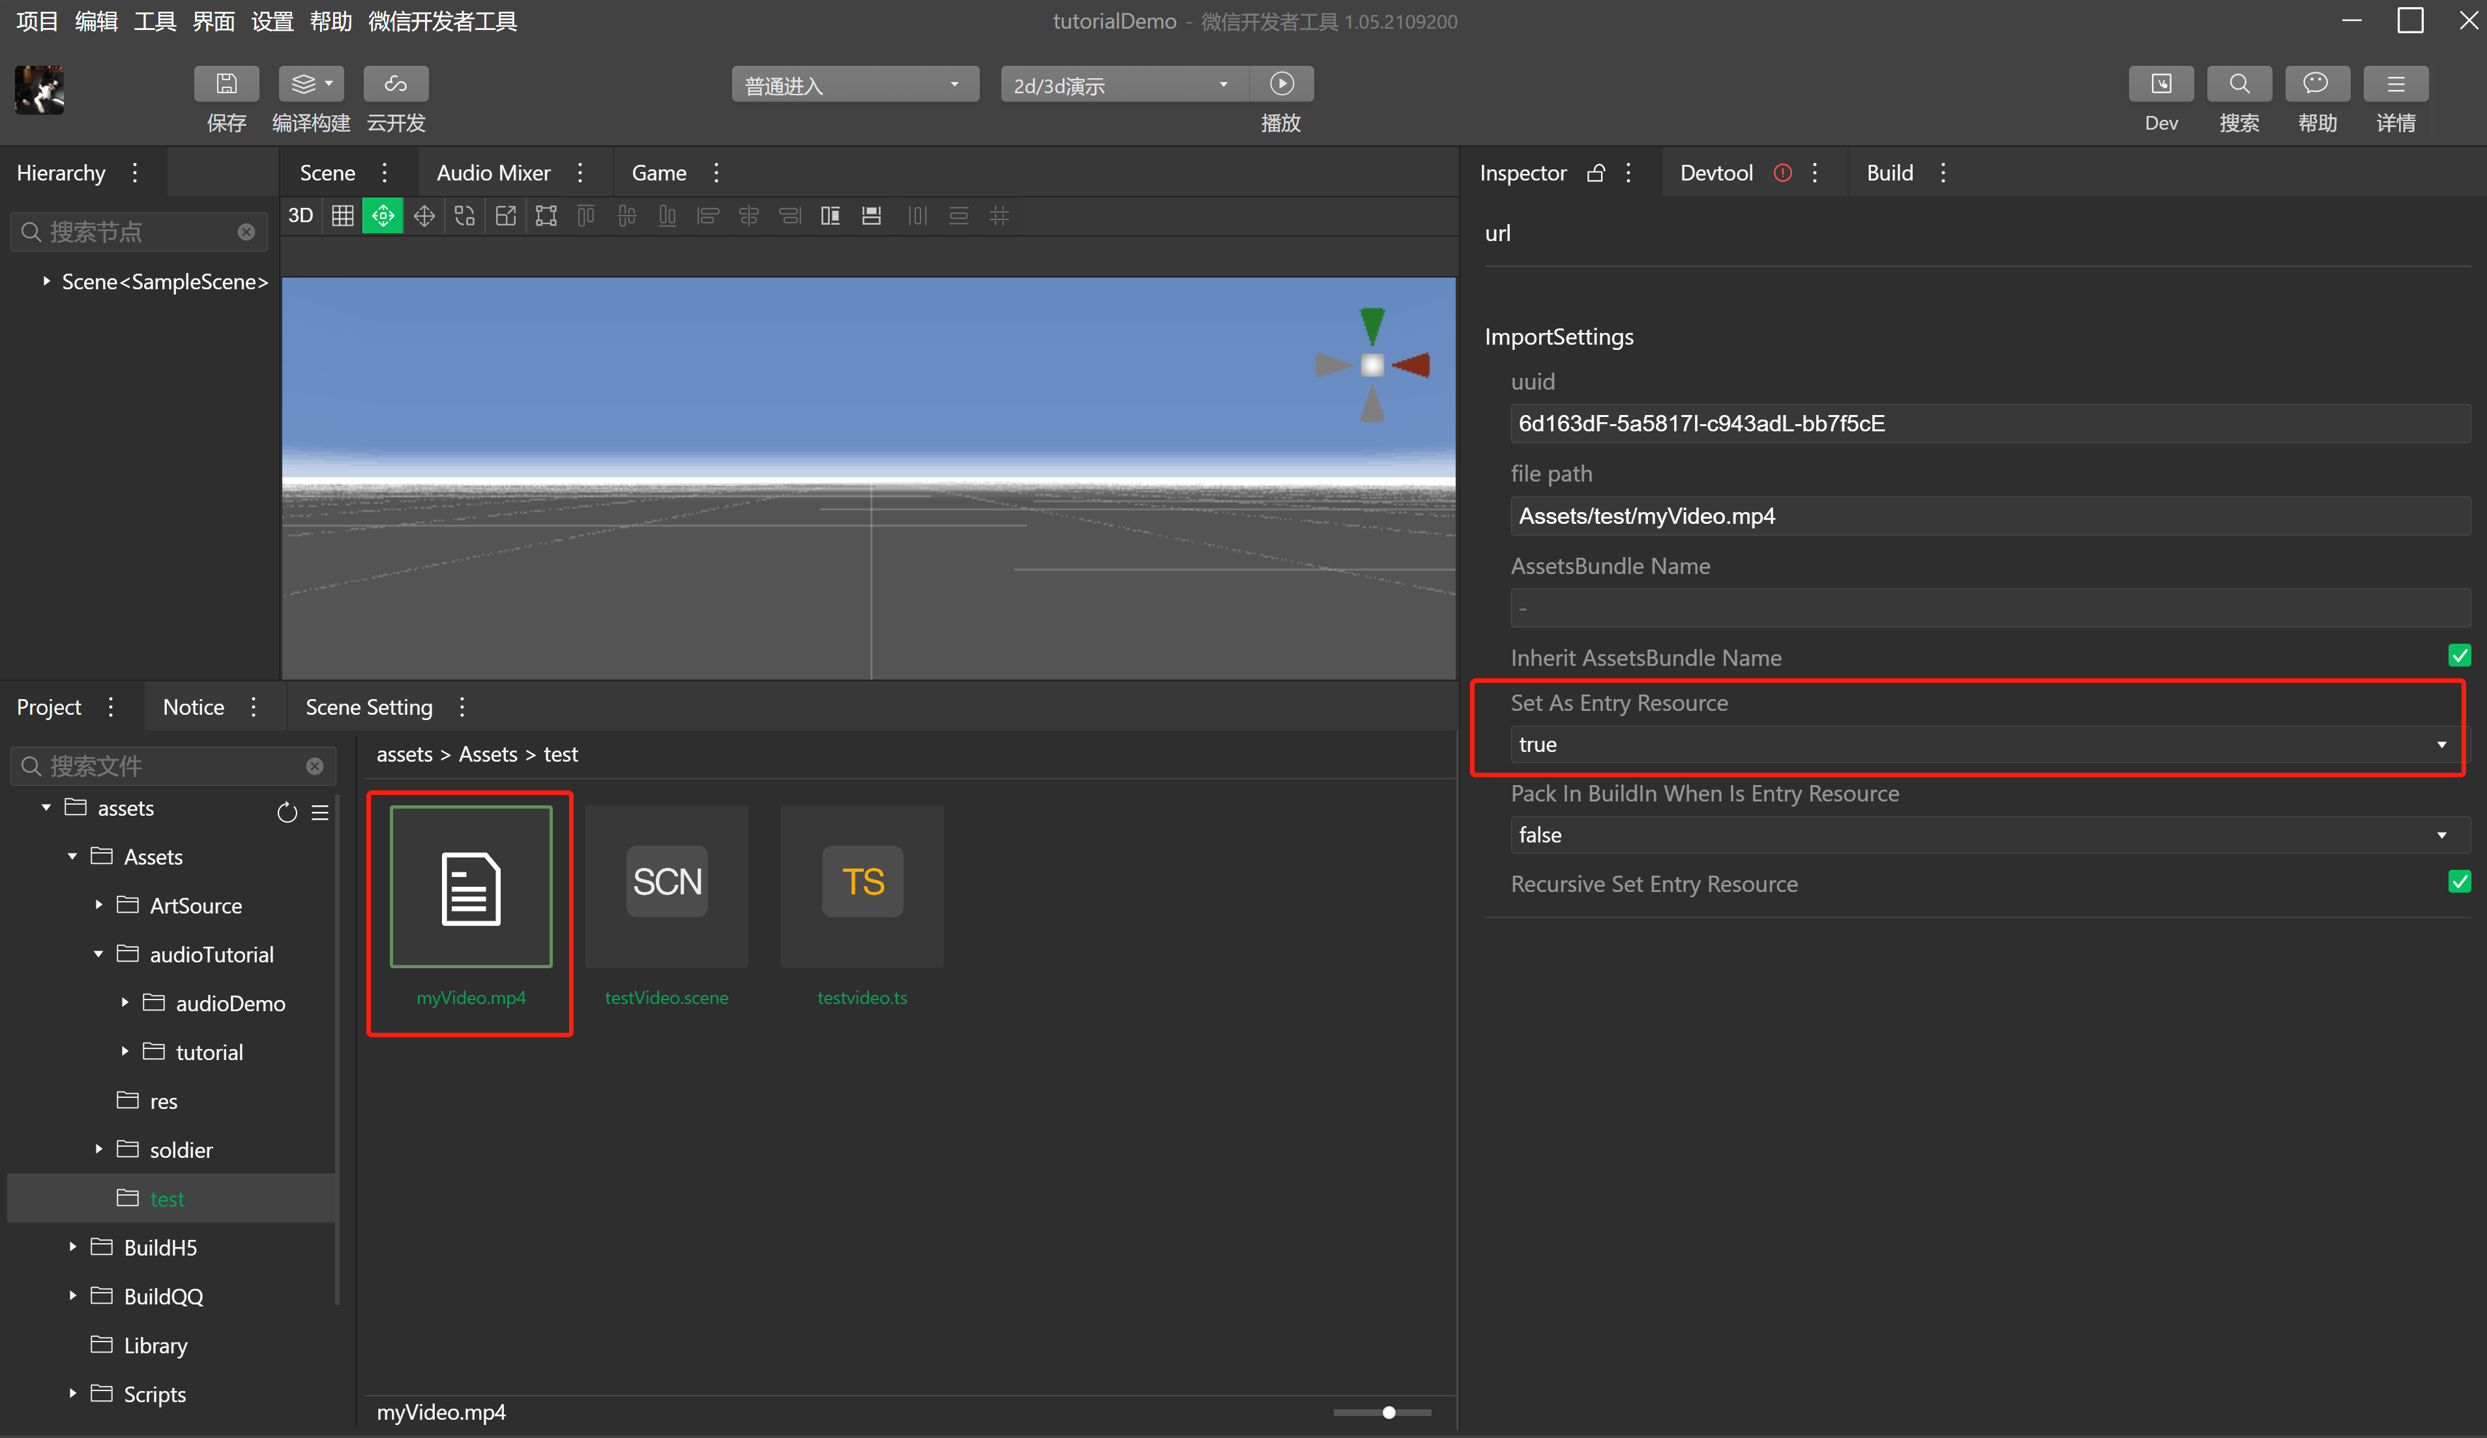Click the Inspector lock icon
2487x1438 pixels.
pos(1595,173)
